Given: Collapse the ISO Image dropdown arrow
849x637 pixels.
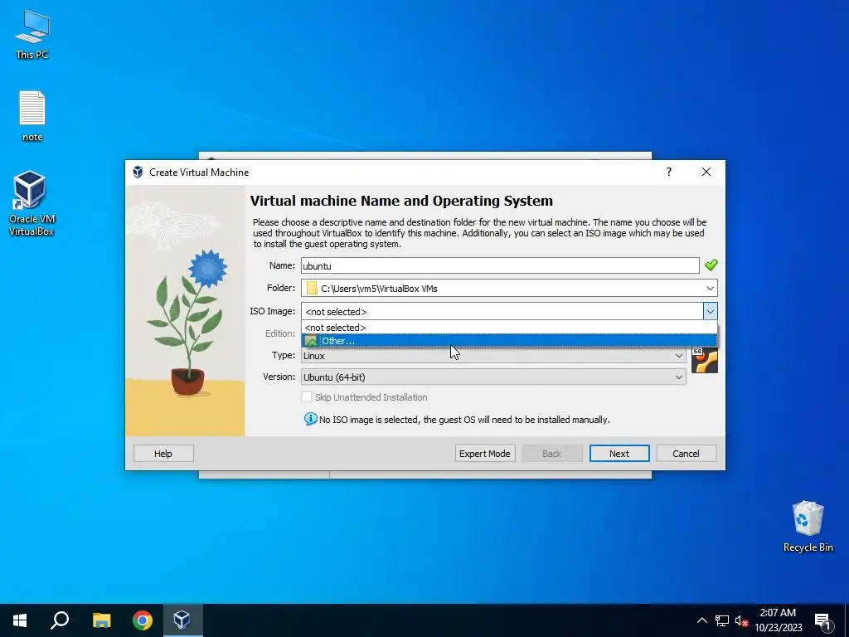Looking at the screenshot, I should tap(710, 312).
